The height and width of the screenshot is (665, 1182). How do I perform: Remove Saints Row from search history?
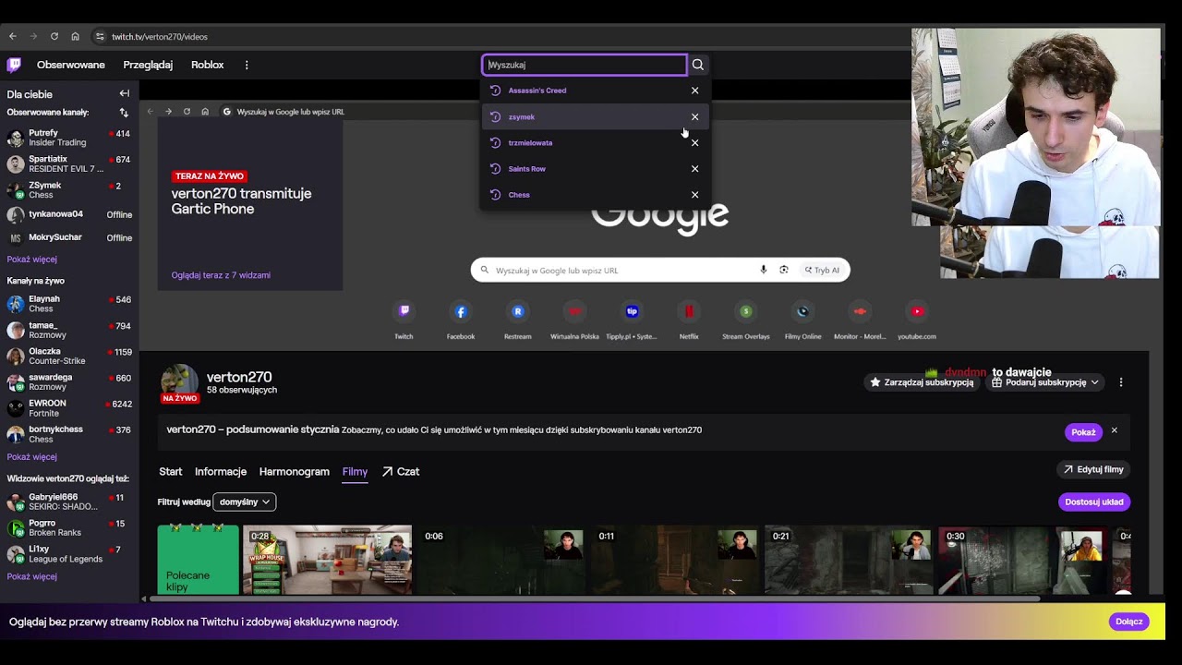pos(695,169)
